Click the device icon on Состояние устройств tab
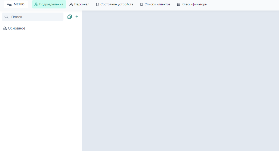The width and height of the screenshot is (279, 151). (97, 4)
